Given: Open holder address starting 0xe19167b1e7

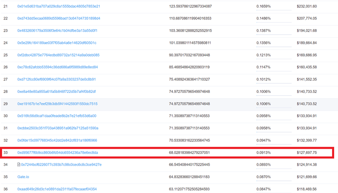Looking at the screenshot, I should coord(57,104).
